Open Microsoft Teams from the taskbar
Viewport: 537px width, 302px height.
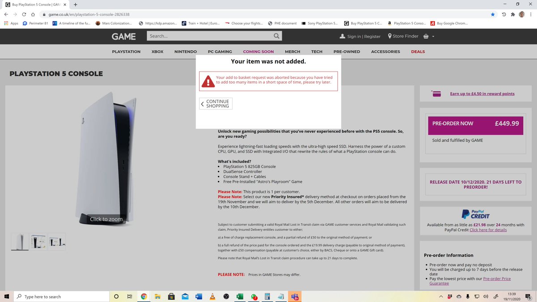click(295, 297)
